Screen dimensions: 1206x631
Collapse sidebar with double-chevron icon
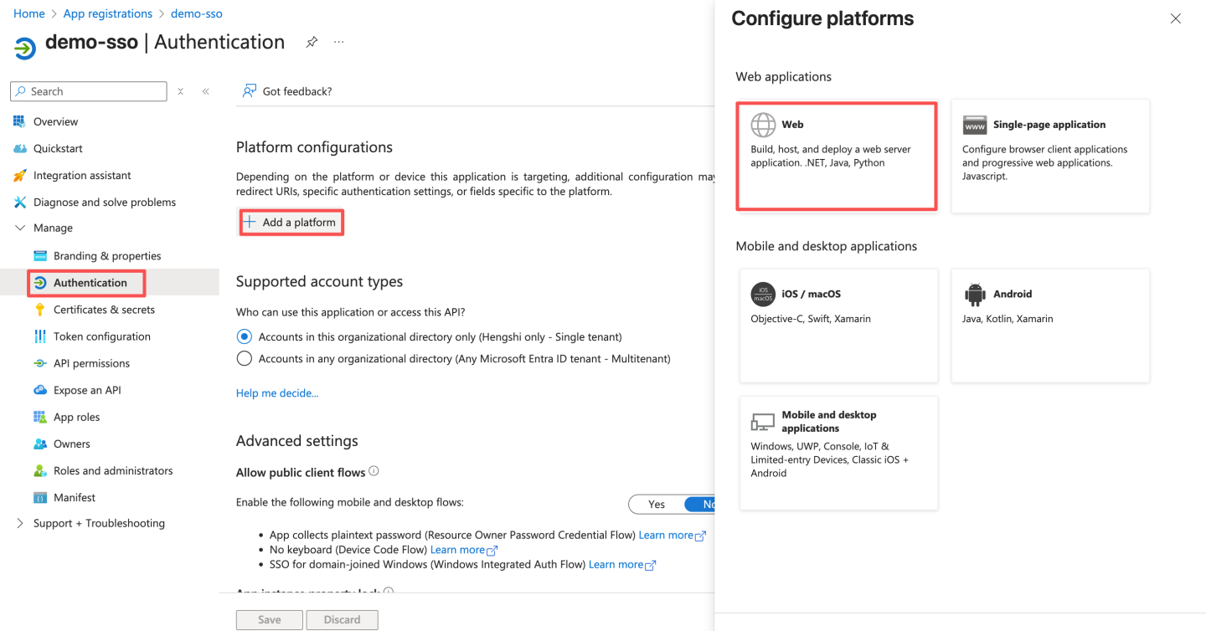click(205, 91)
